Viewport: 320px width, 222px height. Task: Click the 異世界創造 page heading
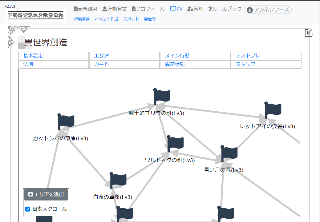(x=46, y=42)
